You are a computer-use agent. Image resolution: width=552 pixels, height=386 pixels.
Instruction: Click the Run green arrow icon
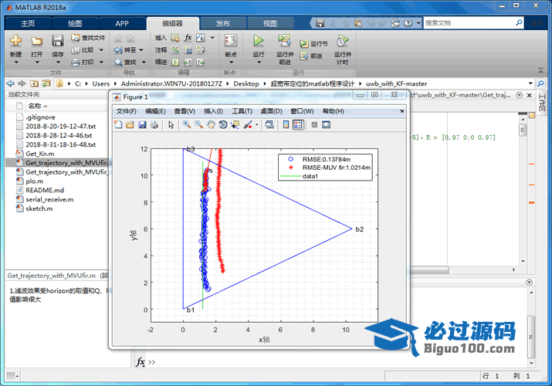(x=259, y=41)
